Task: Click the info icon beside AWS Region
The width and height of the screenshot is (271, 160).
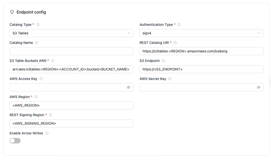Action: click(x=36, y=97)
